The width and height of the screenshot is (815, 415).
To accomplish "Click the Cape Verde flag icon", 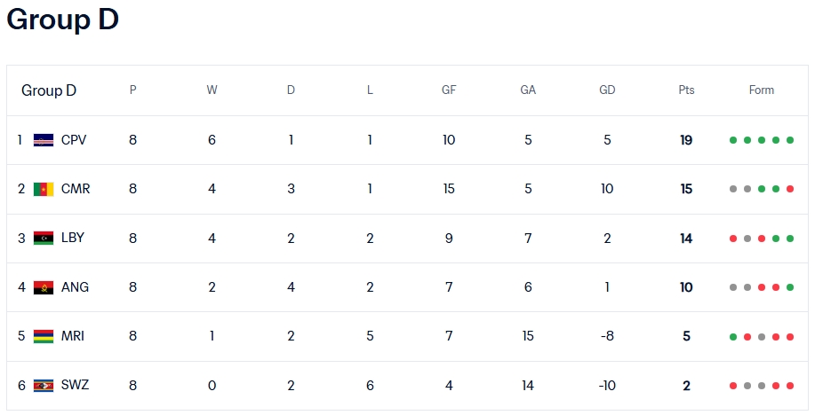I will pyautogui.click(x=44, y=140).
